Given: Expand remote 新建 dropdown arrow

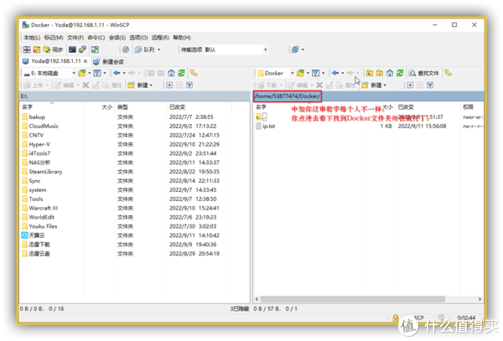Looking at the screenshot, I should pyautogui.click(x=385, y=85).
